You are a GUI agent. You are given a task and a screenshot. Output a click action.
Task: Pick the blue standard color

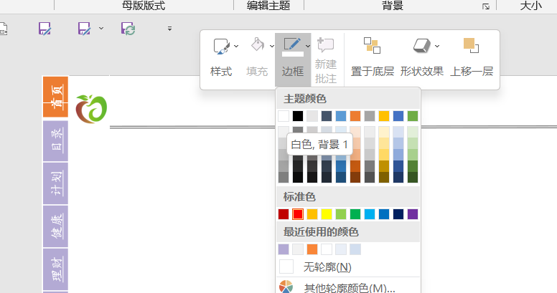click(x=384, y=214)
